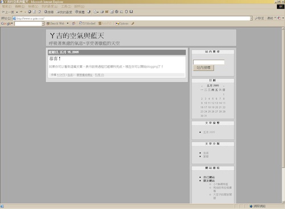Click the site search text field
The image size is (285, 209).
(x=209, y=62)
